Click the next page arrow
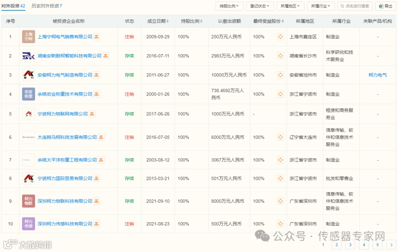The height and width of the screenshot is (252, 398). [x=391, y=245]
